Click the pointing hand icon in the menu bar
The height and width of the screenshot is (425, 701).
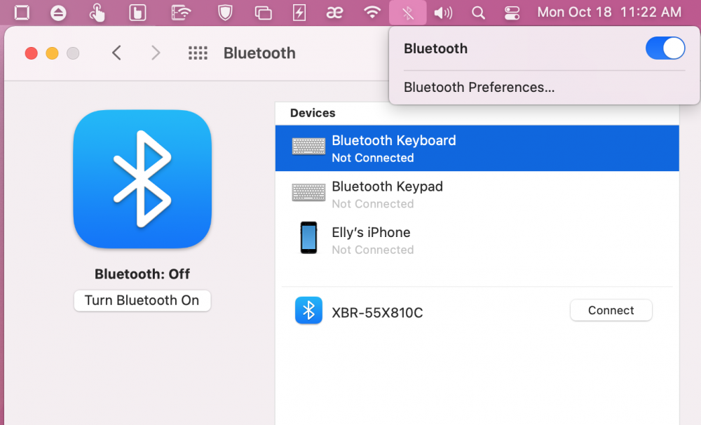97,13
